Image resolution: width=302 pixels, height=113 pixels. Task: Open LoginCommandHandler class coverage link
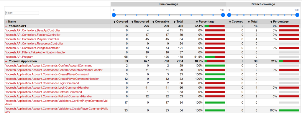point(47,87)
